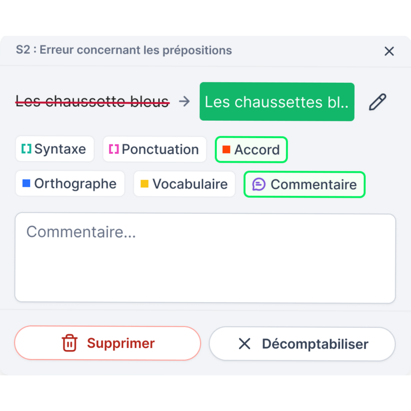Click the trash can icon

70,343
